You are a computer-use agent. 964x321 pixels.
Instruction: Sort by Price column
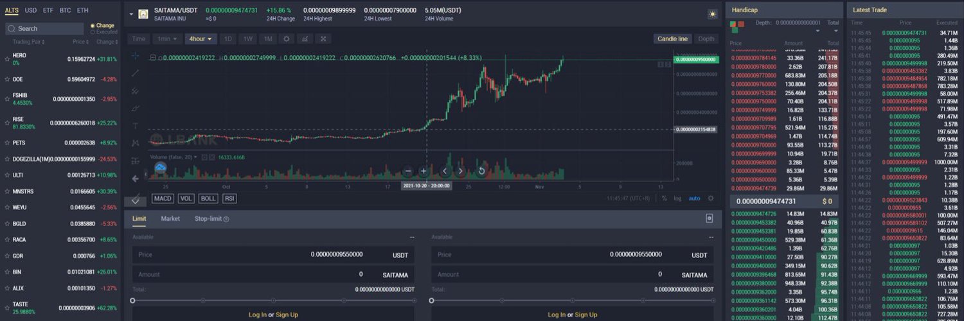click(x=81, y=42)
